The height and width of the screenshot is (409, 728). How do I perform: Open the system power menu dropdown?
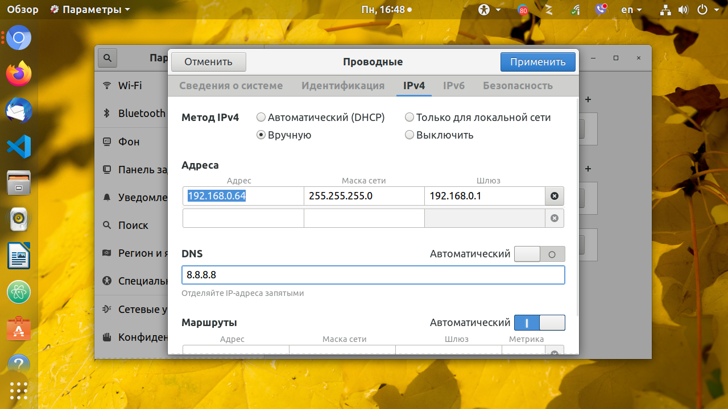tap(708, 10)
